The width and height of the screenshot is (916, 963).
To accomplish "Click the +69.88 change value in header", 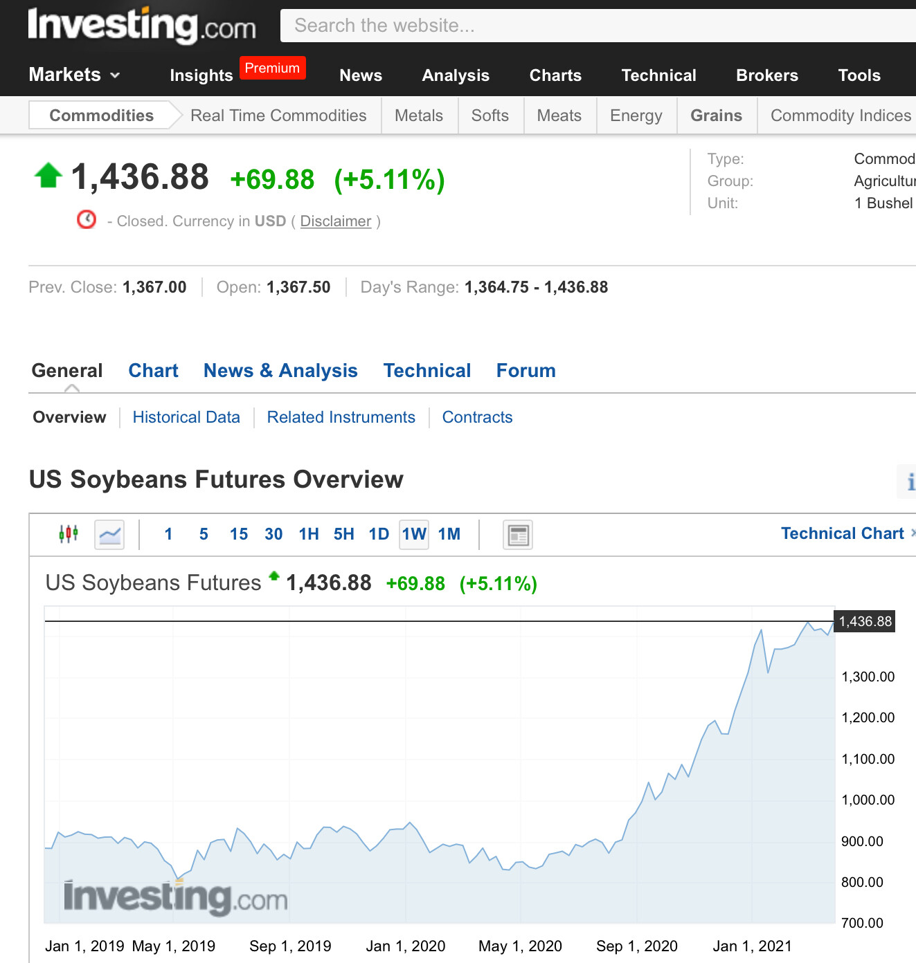I will [x=272, y=180].
